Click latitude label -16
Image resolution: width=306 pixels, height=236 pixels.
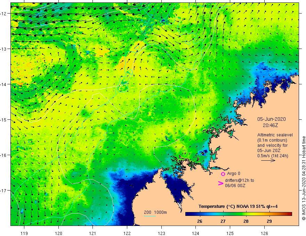click(x=4, y=155)
